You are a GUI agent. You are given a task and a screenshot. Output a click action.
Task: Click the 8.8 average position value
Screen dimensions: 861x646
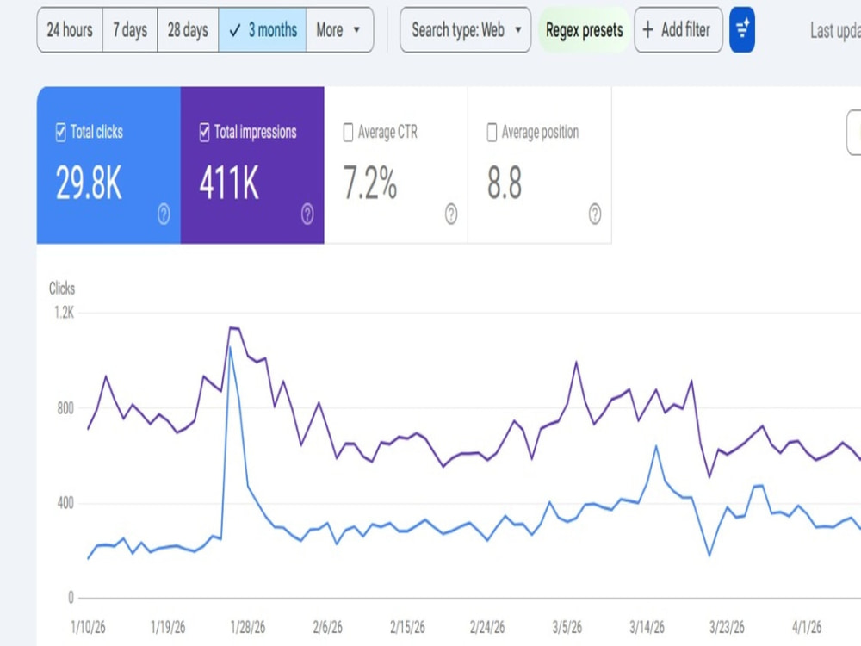[x=504, y=183]
